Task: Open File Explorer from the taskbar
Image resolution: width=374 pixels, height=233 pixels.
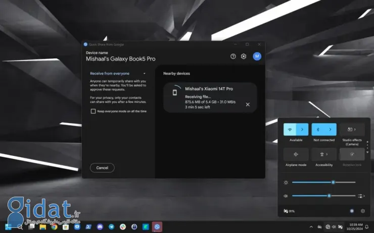Action: click(42, 227)
